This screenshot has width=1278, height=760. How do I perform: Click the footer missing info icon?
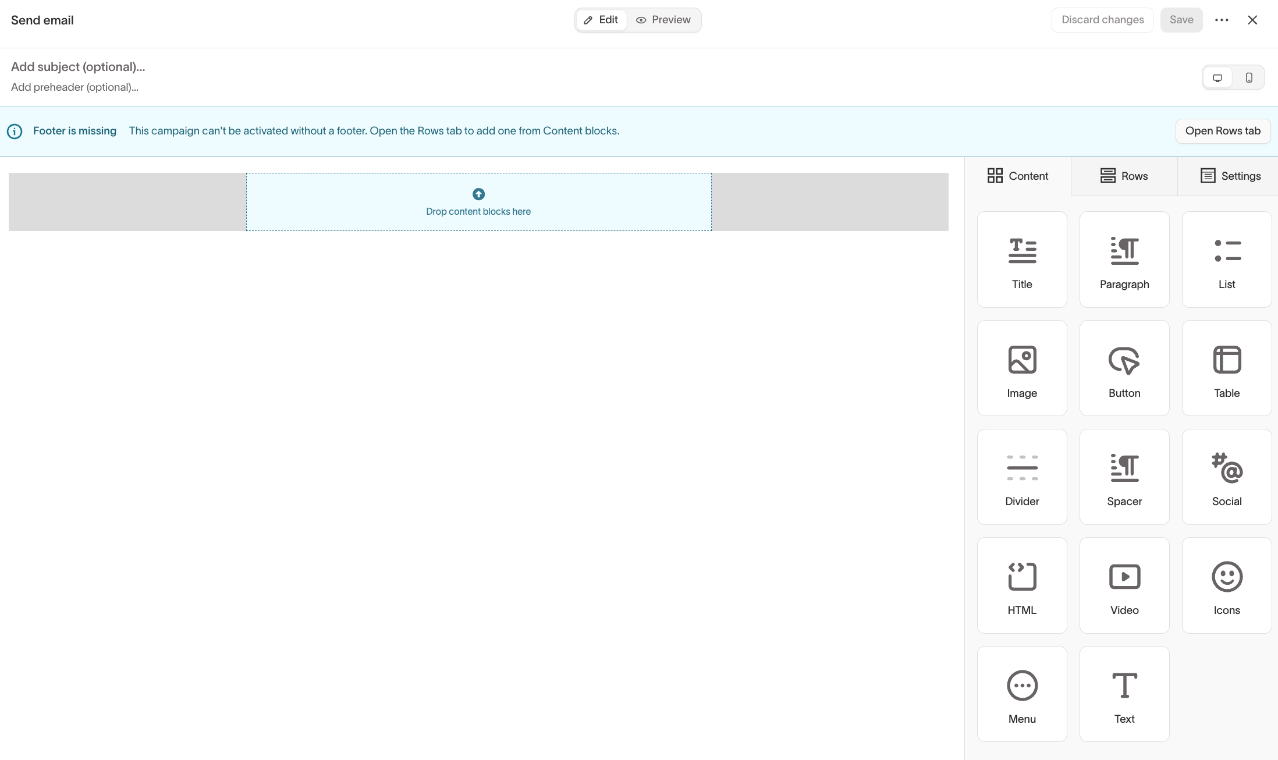[x=15, y=131]
